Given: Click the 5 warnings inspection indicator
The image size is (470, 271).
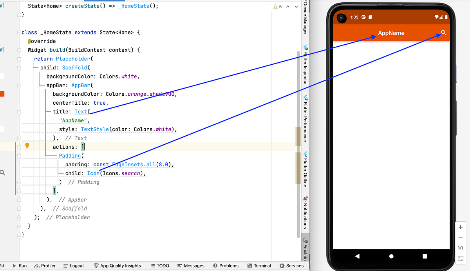Looking at the screenshot, I should pyautogui.click(x=278, y=6).
